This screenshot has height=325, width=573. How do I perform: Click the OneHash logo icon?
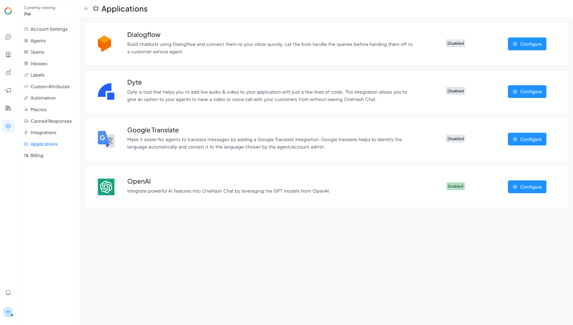pyautogui.click(x=8, y=11)
